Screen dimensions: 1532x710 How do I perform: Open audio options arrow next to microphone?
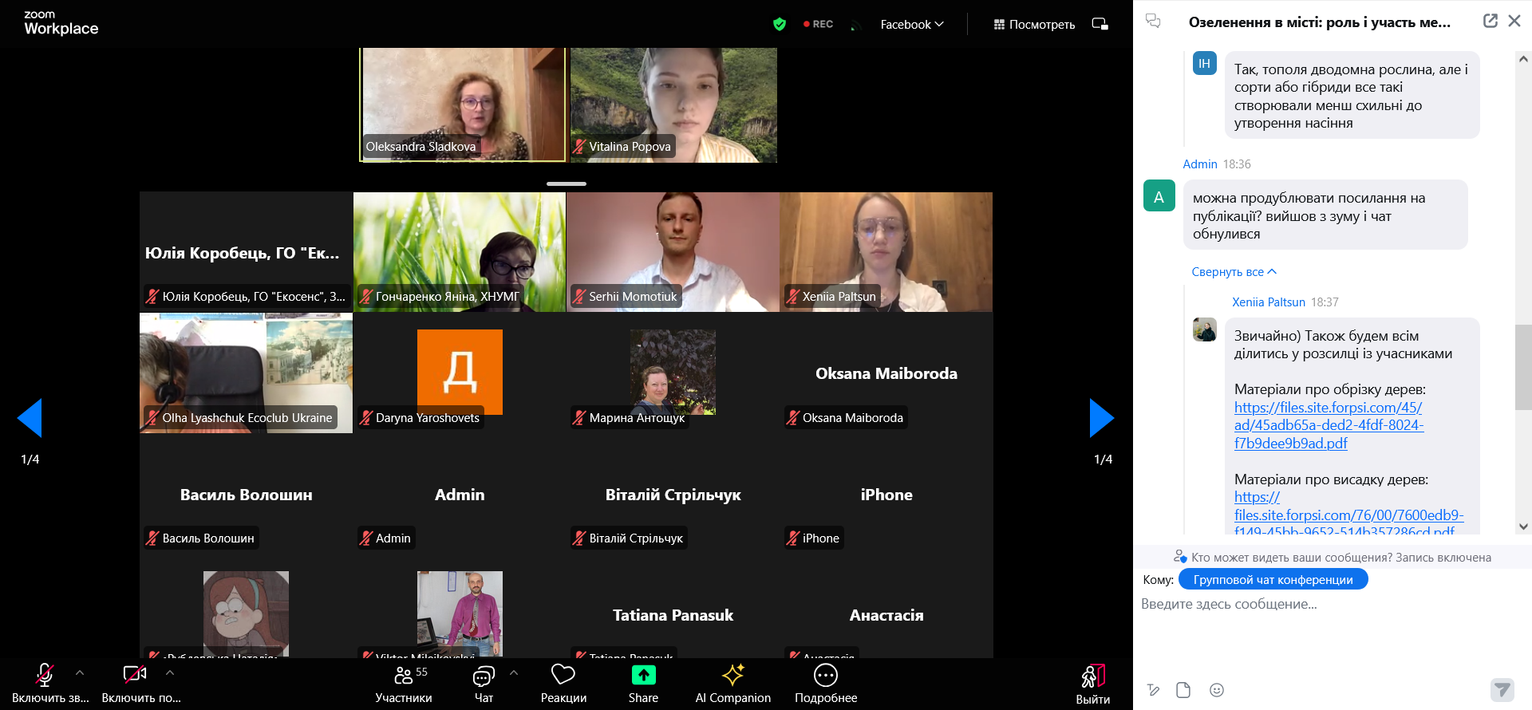pyautogui.click(x=80, y=673)
